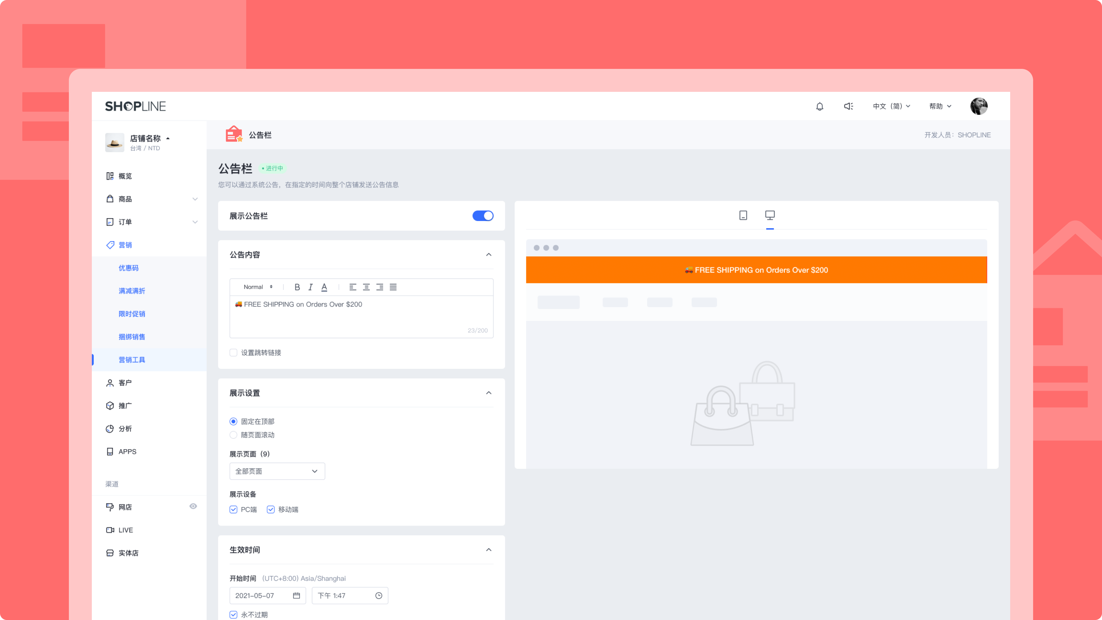Switch preview to desktop monitor icon
This screenshot has height=620, width=1102.
pyautogui.click(x=770, y=215)
